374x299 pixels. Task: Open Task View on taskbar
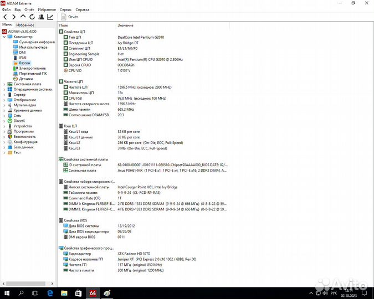point(35,293)
